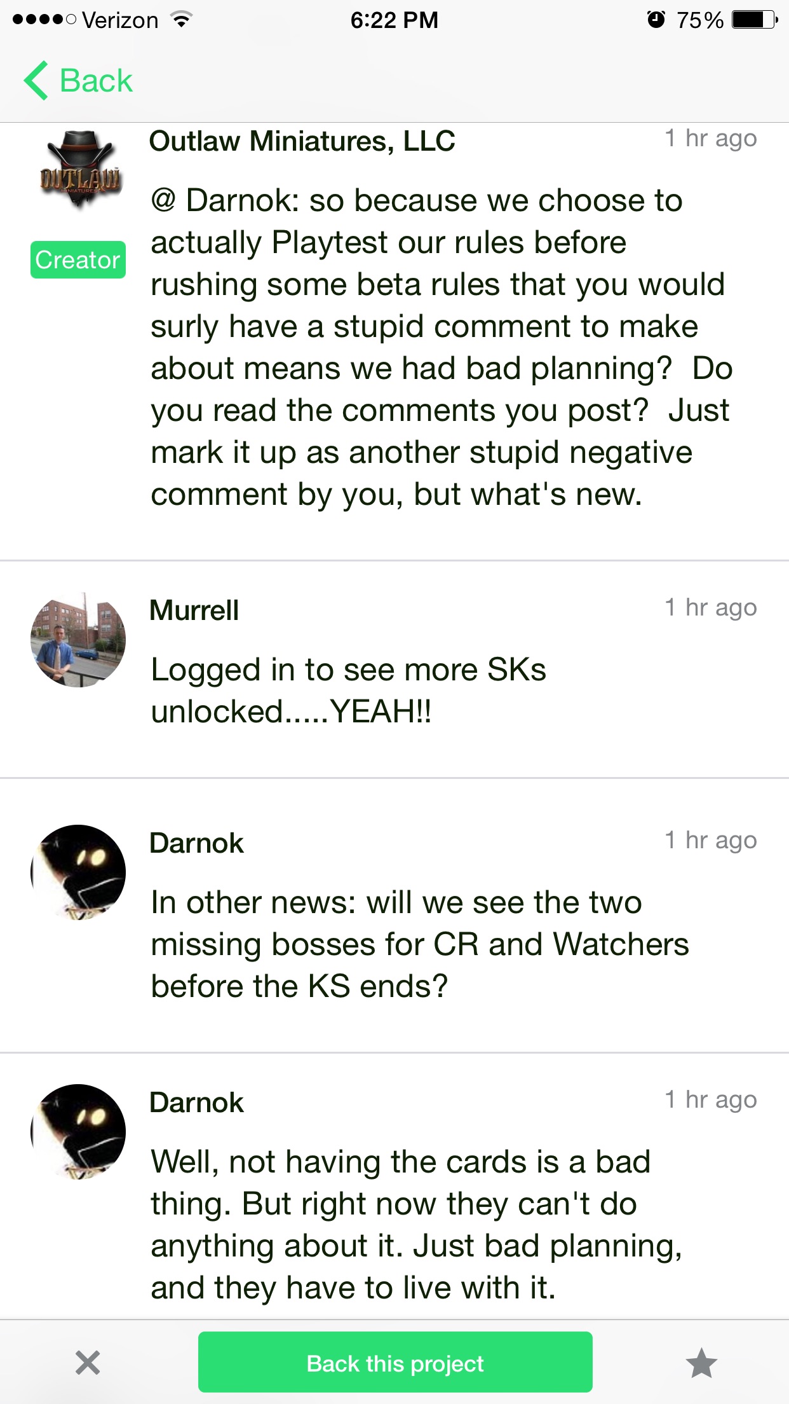Tap the X close icon at bottom
Screen dimensions: 789x1404
(x=88, y=1363)
